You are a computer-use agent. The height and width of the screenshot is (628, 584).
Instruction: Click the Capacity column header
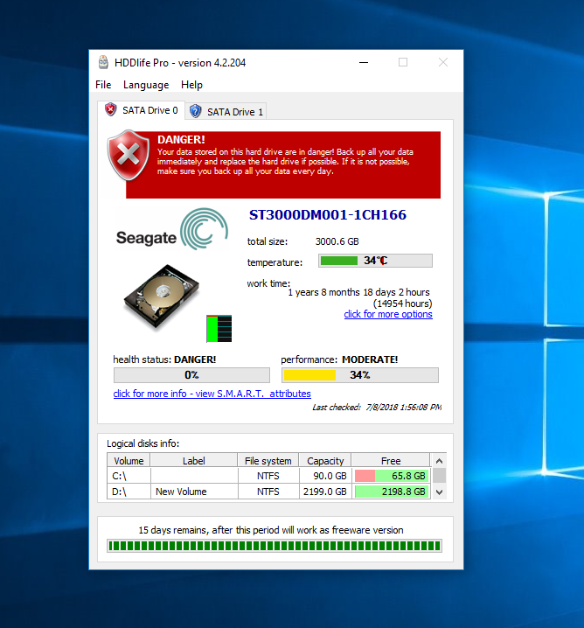pyautogui.click(x=325, y=461)
